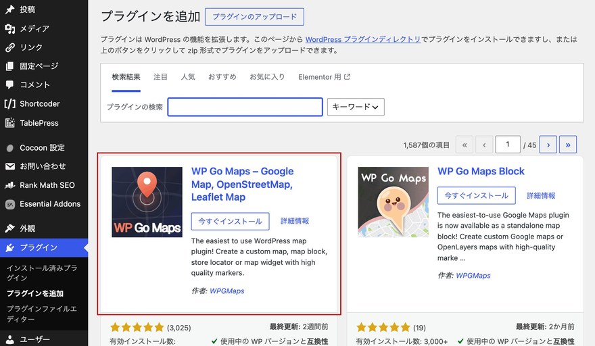This screenshot has width=595, height=346.
Task: Switch to the お気に入り tab
Action: click(x=267, y=77)
